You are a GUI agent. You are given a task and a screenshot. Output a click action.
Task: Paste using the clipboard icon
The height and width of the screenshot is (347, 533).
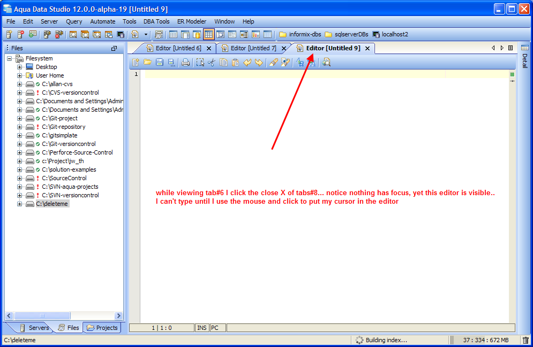pyautogui.click(x=235, y=62)
